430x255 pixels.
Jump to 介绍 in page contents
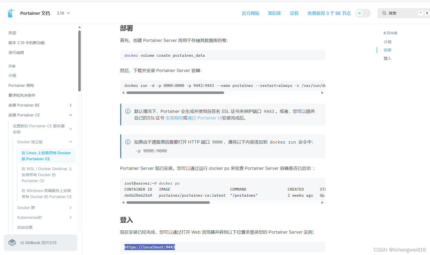(x=388, y=42)
